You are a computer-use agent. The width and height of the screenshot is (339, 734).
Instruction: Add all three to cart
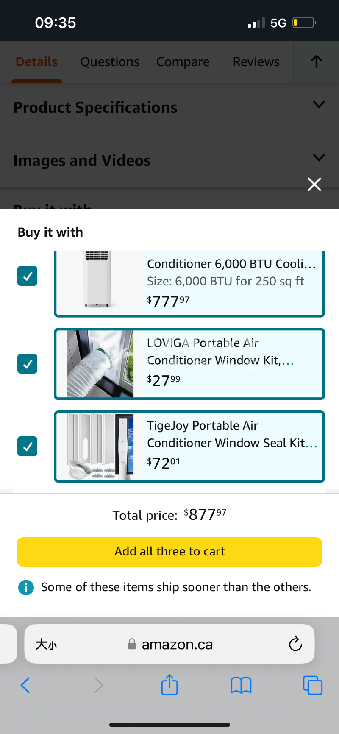pyautogui.click(x=169, y=552)
